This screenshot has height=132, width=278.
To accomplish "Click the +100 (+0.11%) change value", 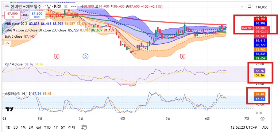I will pos(152,6).
